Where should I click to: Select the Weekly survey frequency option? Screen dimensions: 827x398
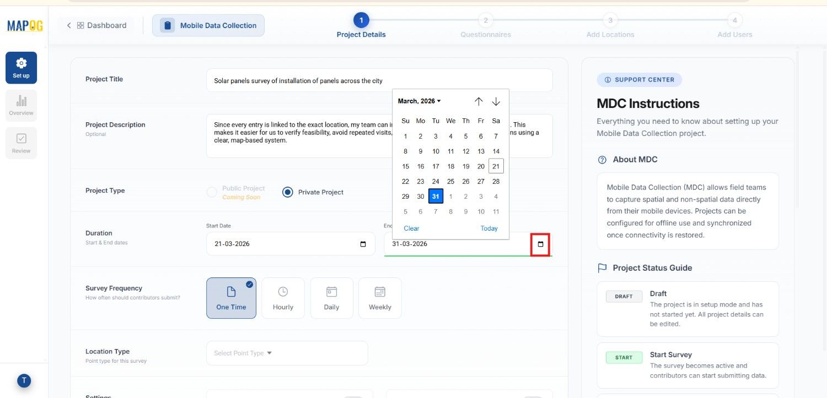380,298
